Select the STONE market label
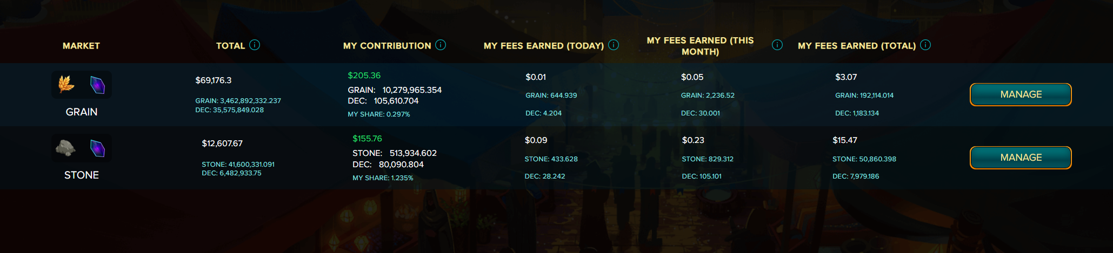The width and height of the screenshot is (1113, 253). [x=82, y=175]
